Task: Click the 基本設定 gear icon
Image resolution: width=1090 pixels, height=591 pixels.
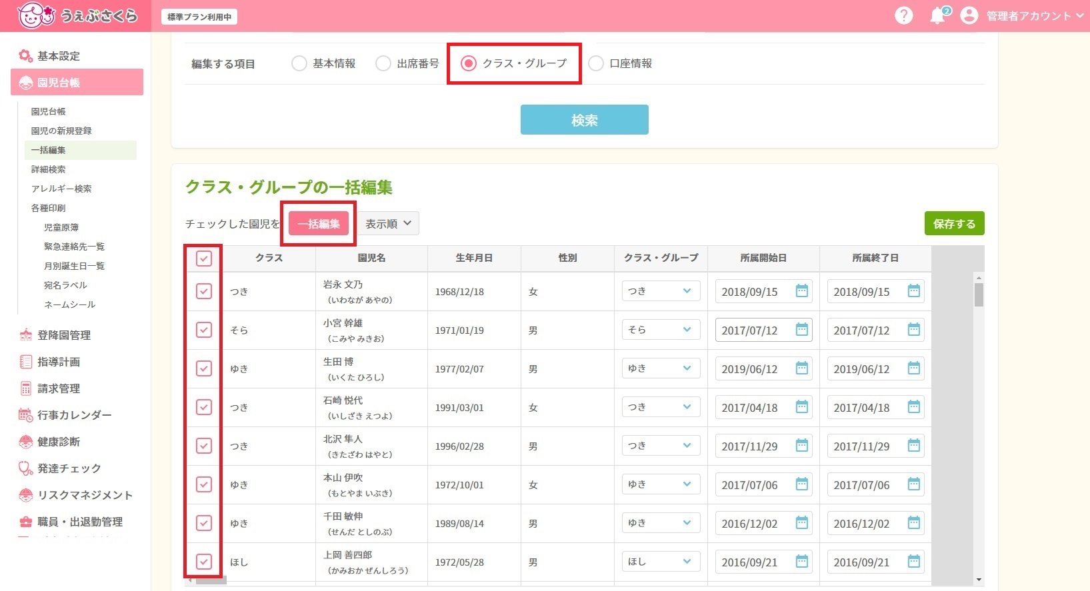Action: tap(25, 56)
